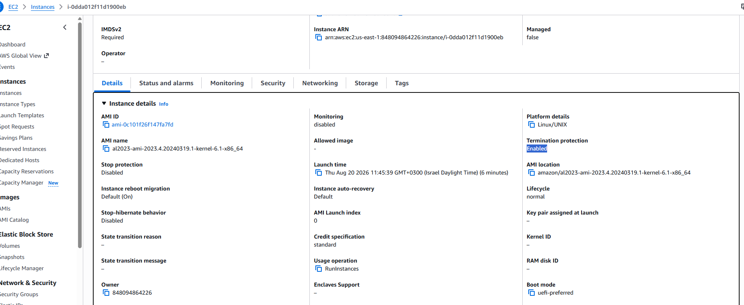Open the Storage tab
744x305 pixels.
366,83
